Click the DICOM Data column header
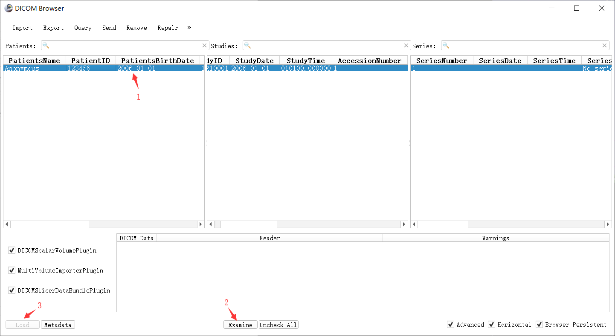The image size is (615, 336). click(x=136, y=238)
